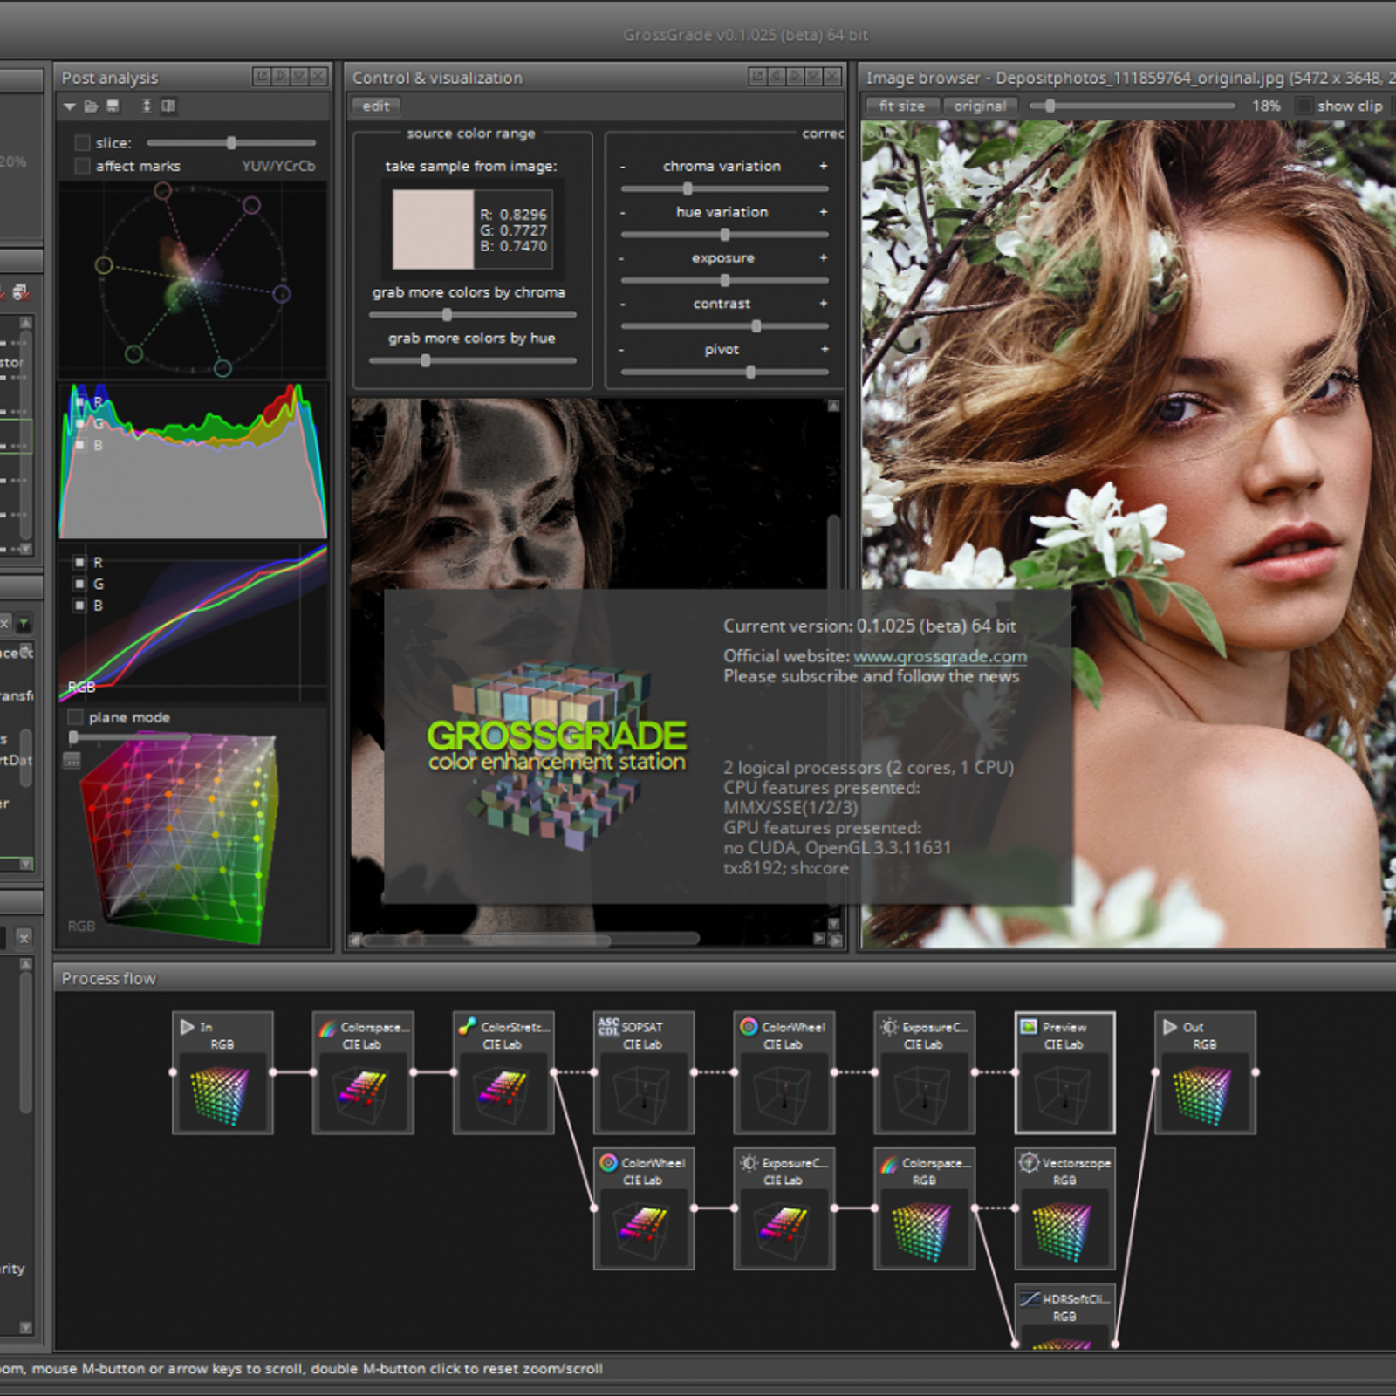
Task: Select the ColorWheel CIE Lab node in Process flow
Action: [783, 1073]
